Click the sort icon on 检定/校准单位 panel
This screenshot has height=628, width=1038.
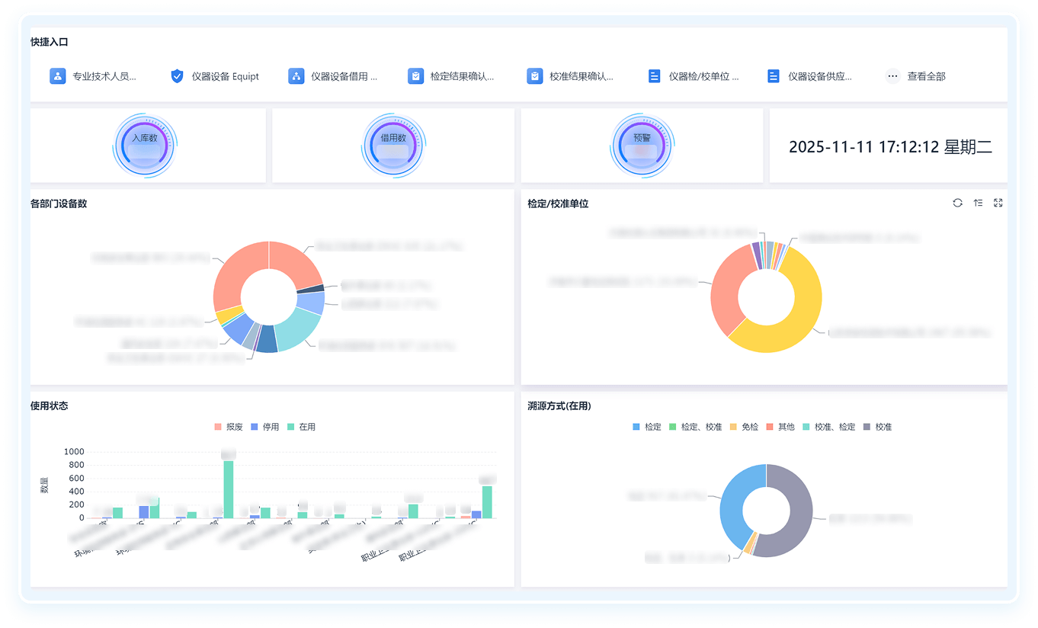point(978,203)
